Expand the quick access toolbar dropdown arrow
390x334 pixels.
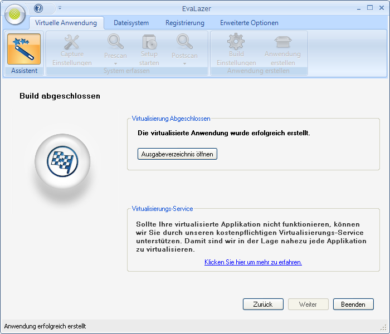60,8
